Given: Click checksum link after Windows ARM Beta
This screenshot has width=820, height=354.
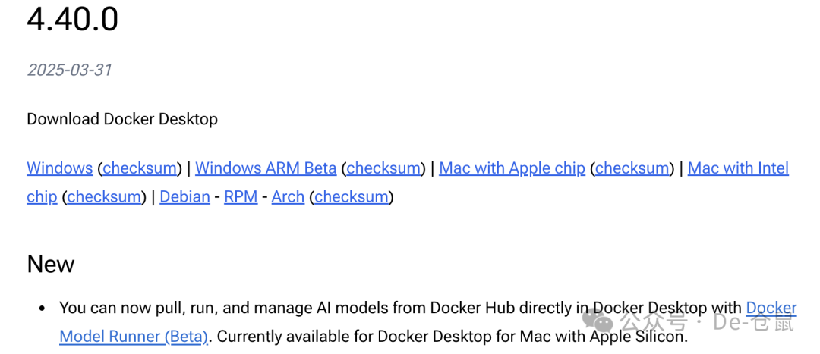Looking at the screenshot, I should pos(383,168).
